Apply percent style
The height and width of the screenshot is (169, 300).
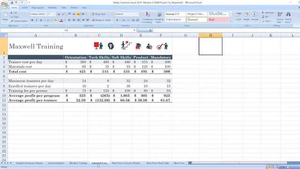(123, 20)
